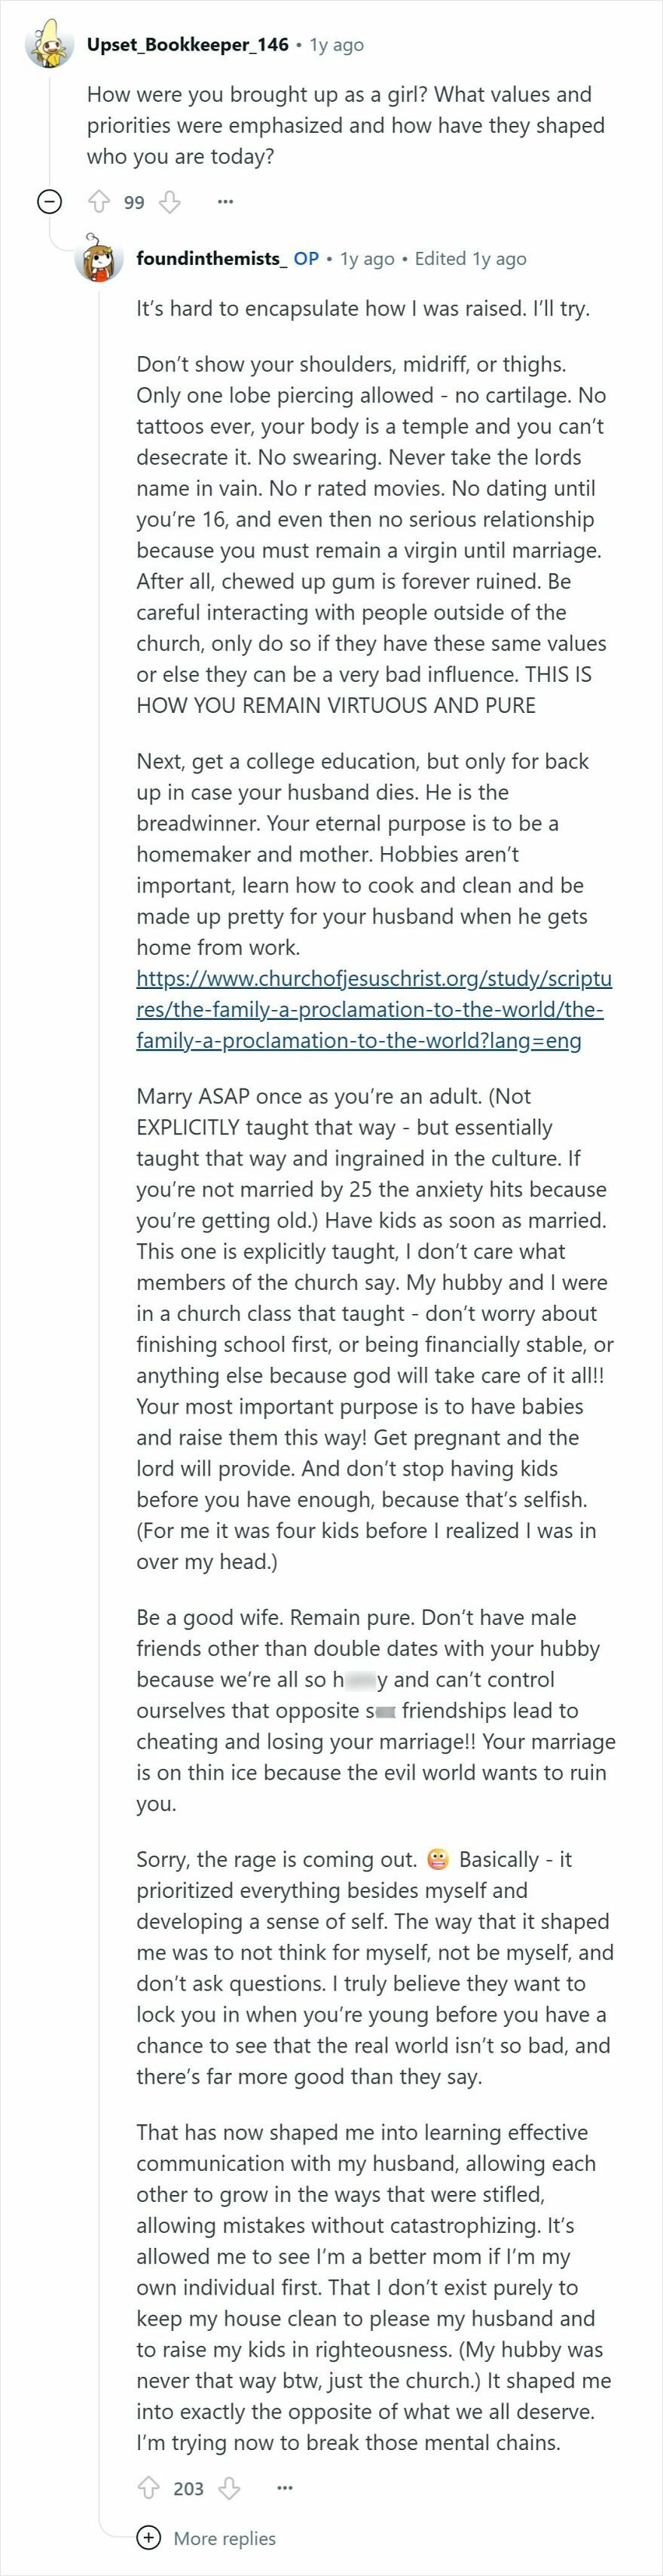Click the Edited 1y ago timestamp

coord(472,257)
